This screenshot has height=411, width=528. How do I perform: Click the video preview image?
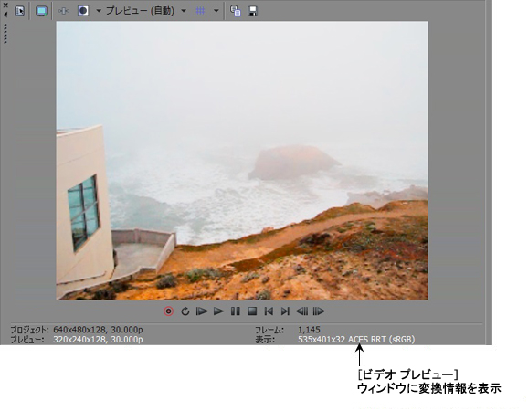coord(242,161)
